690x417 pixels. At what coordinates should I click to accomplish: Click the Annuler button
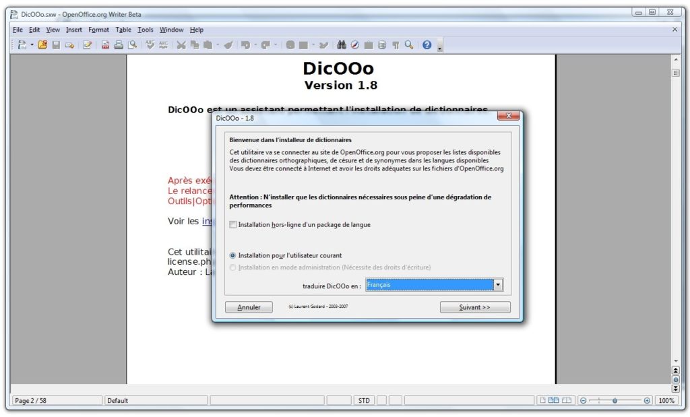coord(249,307)
